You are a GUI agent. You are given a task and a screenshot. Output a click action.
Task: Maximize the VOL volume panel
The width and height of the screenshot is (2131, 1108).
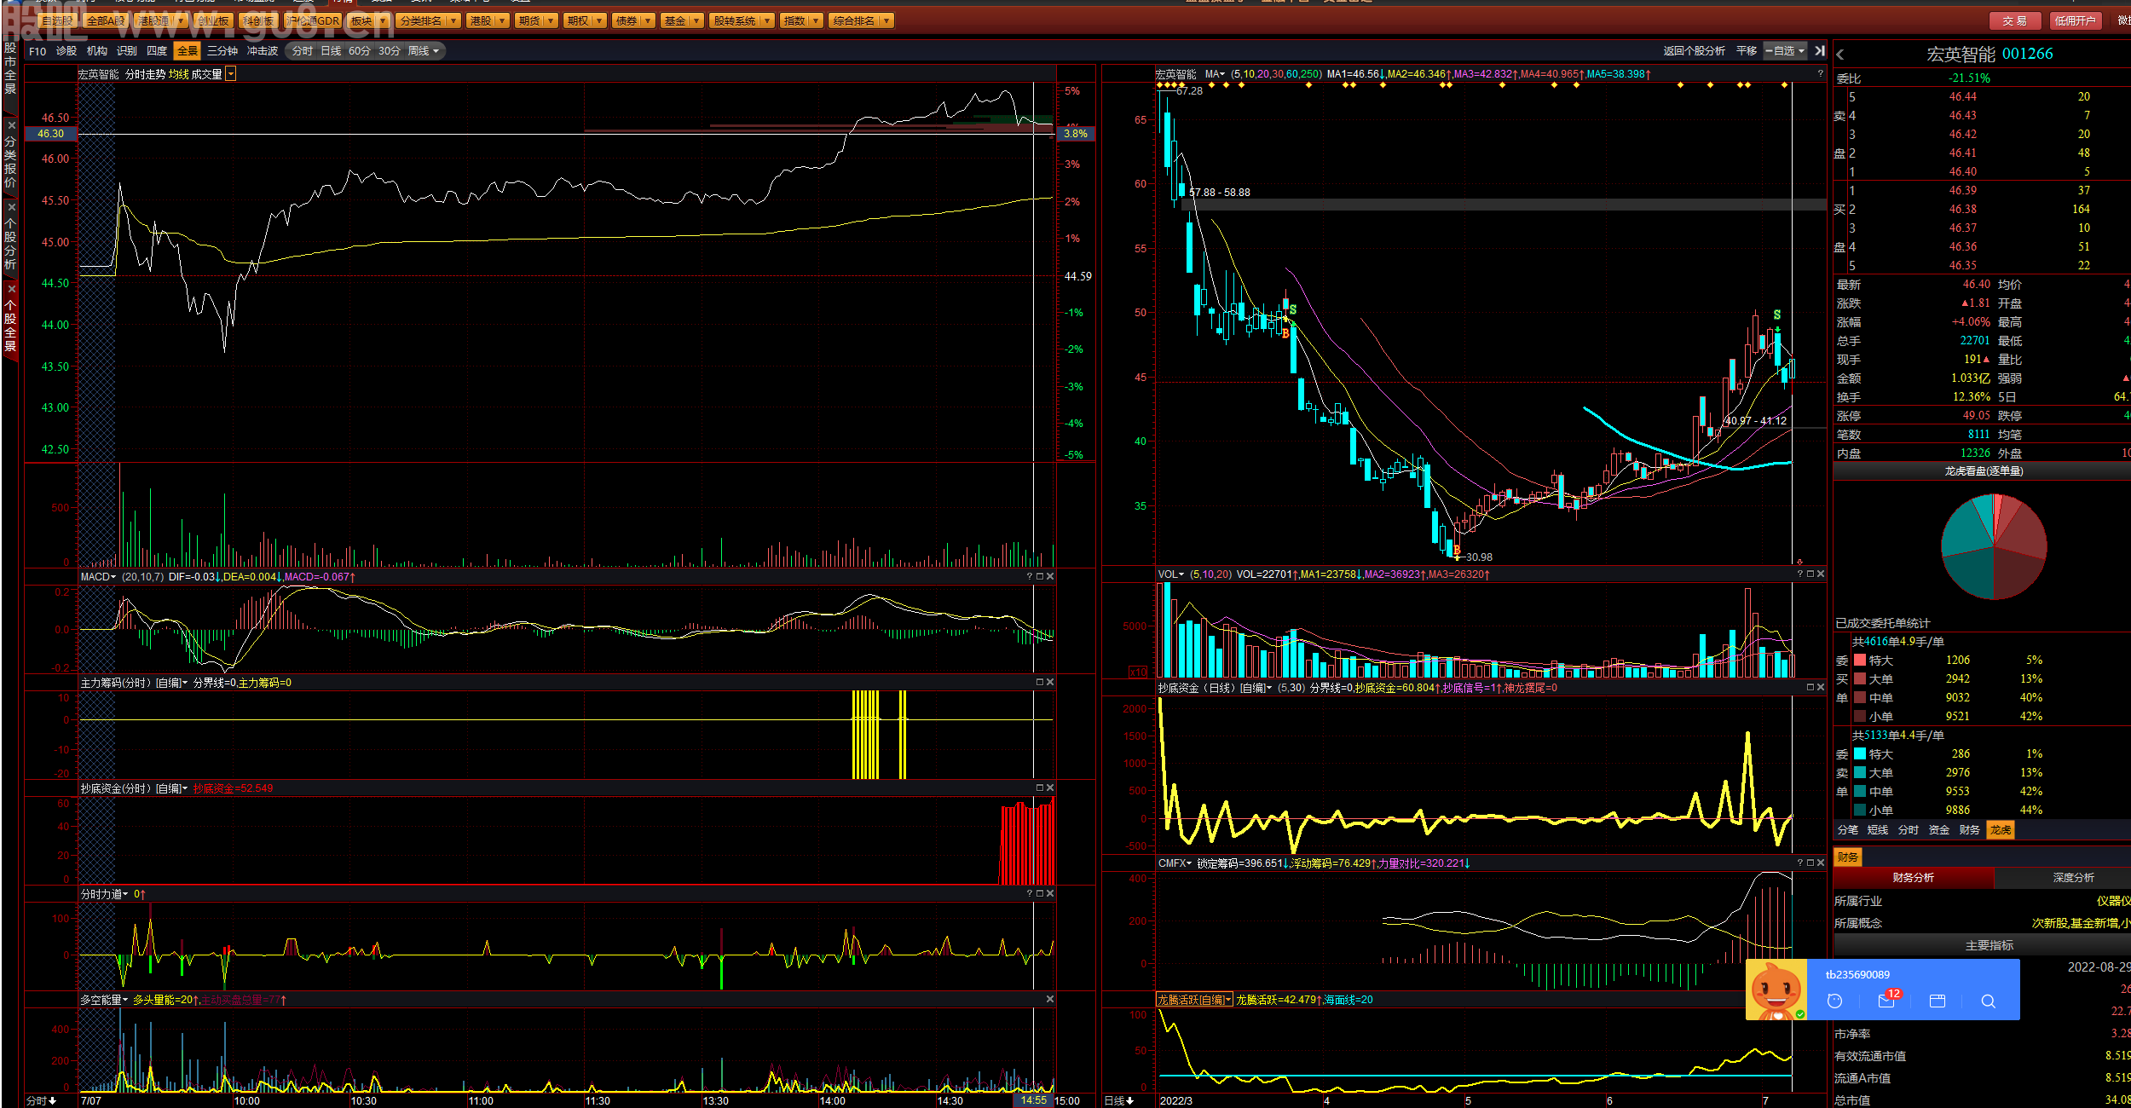coord(1810,574)
